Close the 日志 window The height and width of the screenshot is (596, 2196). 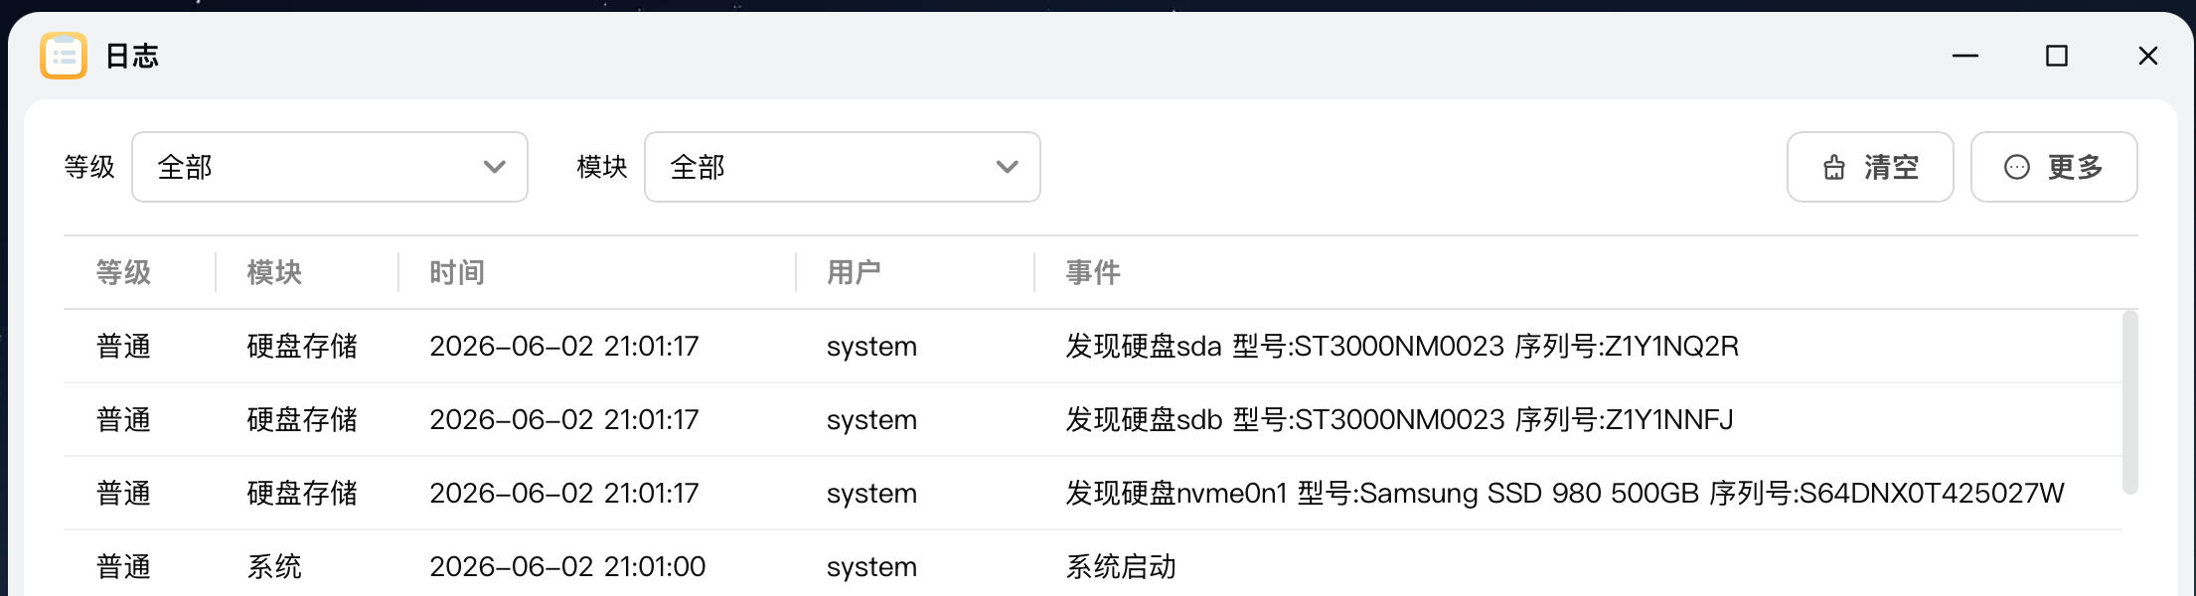(x=2148, y=56)
